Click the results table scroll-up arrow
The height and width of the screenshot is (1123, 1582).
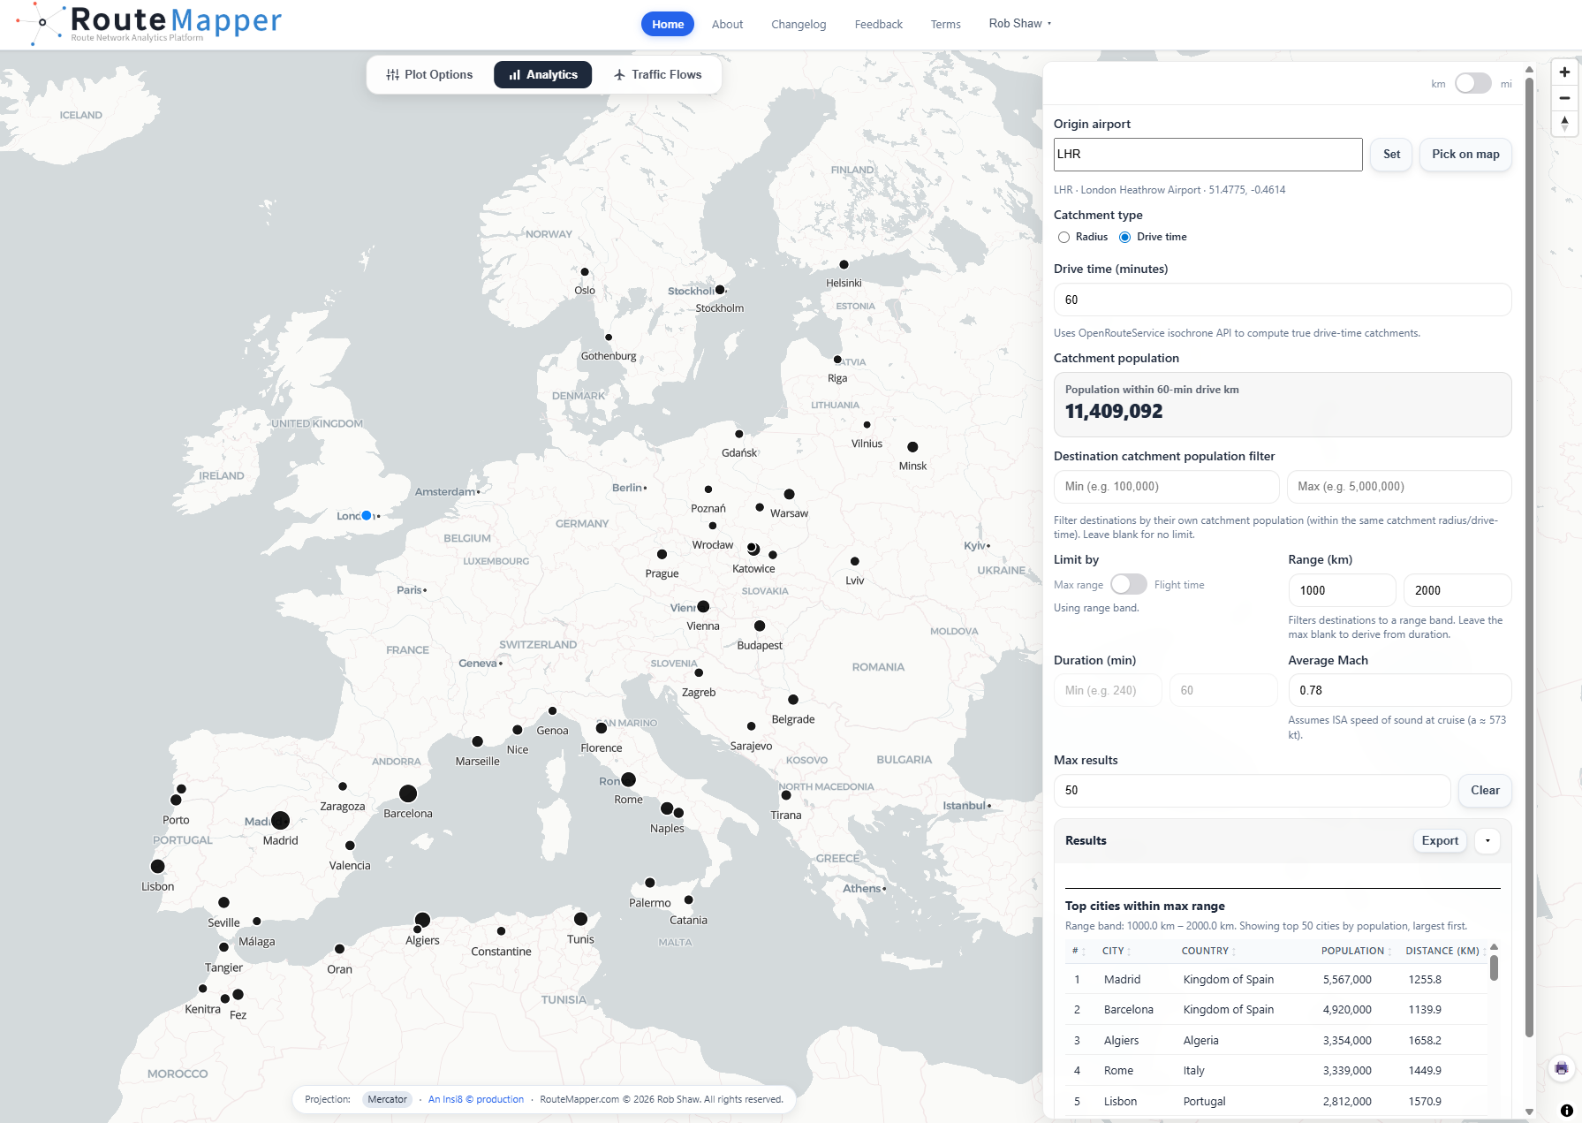1494,947
